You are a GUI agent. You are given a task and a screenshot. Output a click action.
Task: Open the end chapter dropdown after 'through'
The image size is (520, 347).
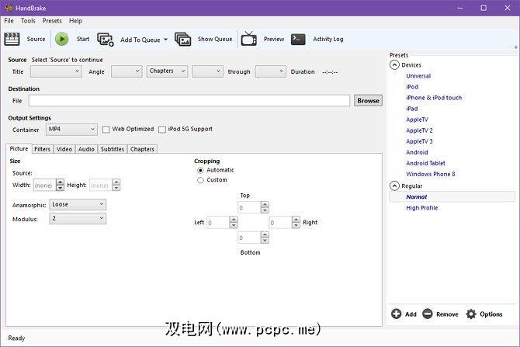coord(270,71)
